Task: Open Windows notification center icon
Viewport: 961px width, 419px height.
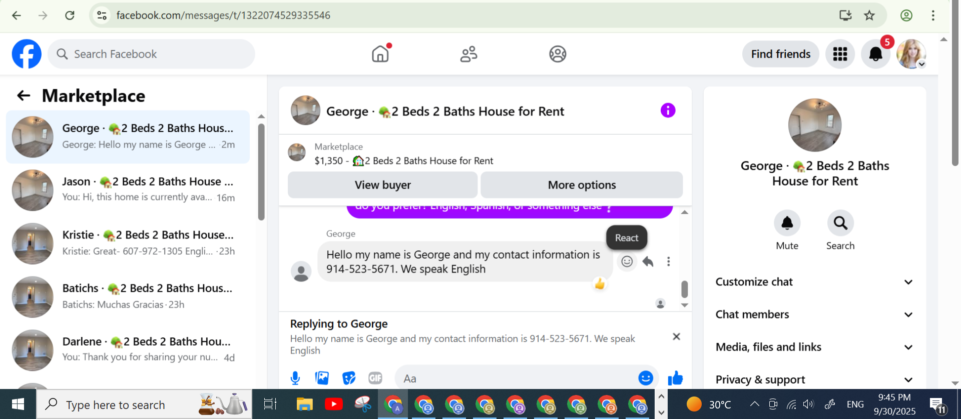Action: tap(936, 405)
